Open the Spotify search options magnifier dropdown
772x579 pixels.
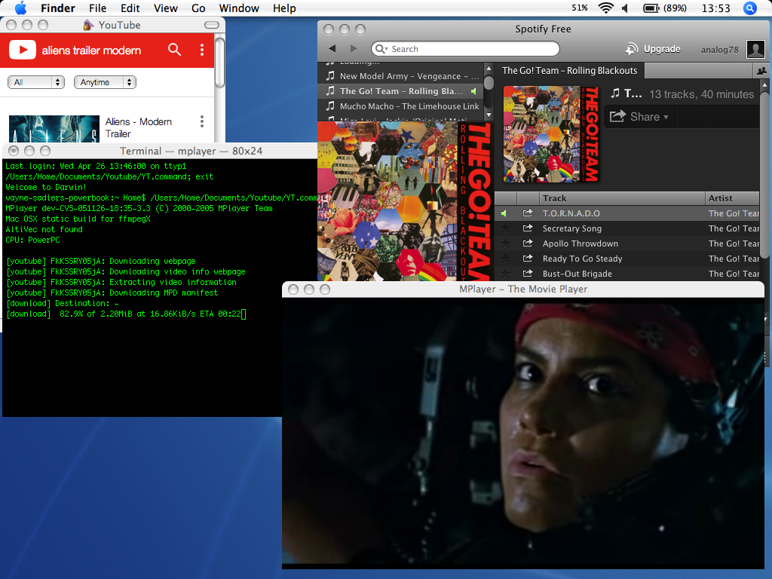[381, 49]
